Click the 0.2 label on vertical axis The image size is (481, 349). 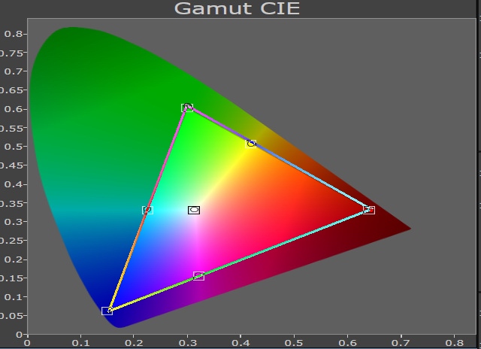tap(14, 259)
